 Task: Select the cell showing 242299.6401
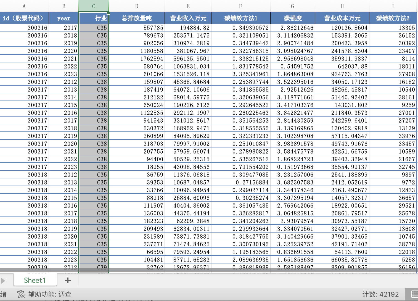[x=342, y=120]
